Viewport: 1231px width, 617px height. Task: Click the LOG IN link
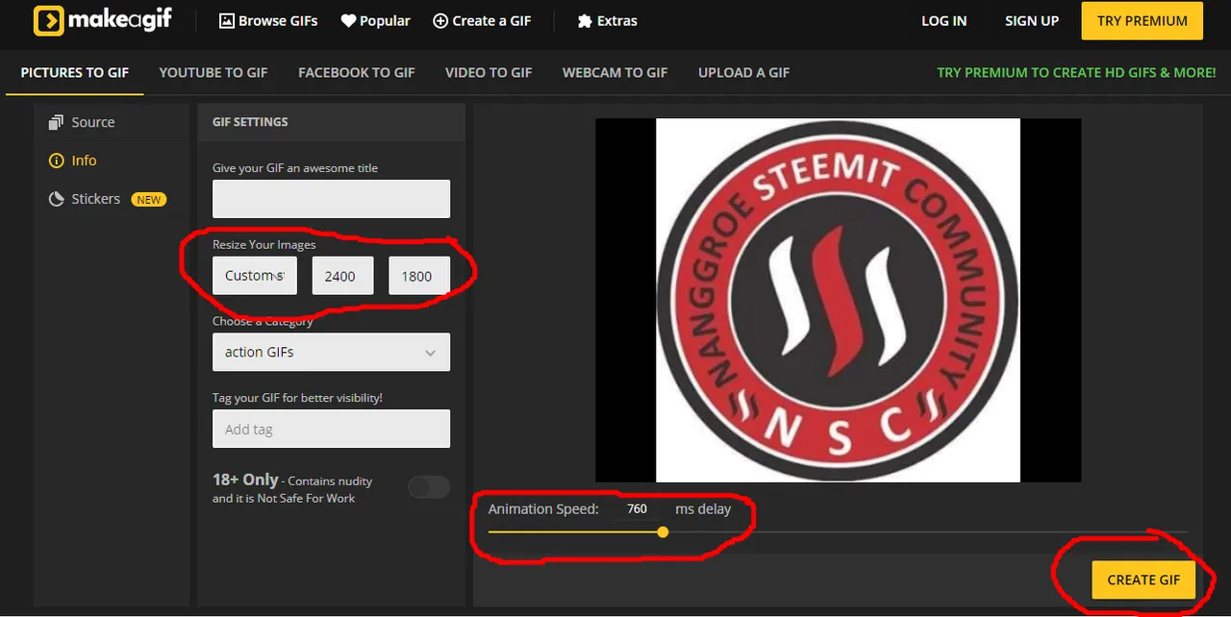pyautogui.click(x=944, y=20)
